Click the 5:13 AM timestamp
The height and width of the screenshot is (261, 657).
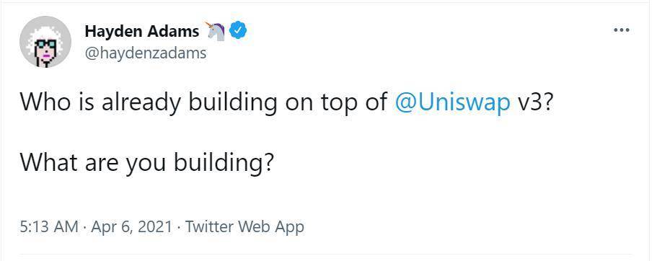click(49, 227)
